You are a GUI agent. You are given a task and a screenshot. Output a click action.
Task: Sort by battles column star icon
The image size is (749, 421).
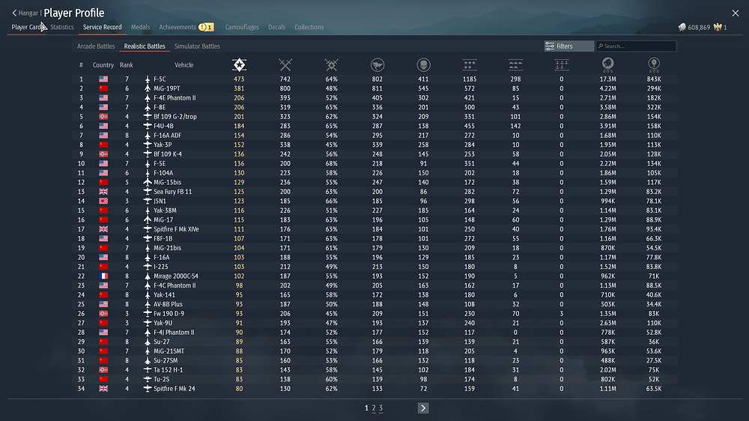[x=239, y=64]
